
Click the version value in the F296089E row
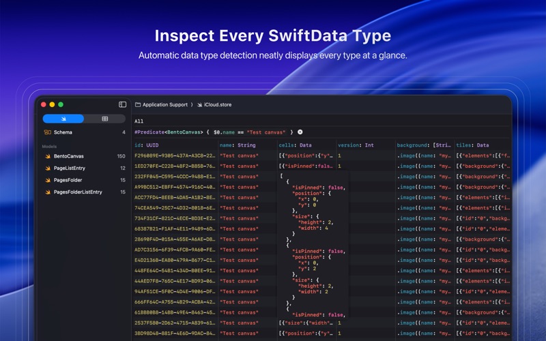pos(339,155)
